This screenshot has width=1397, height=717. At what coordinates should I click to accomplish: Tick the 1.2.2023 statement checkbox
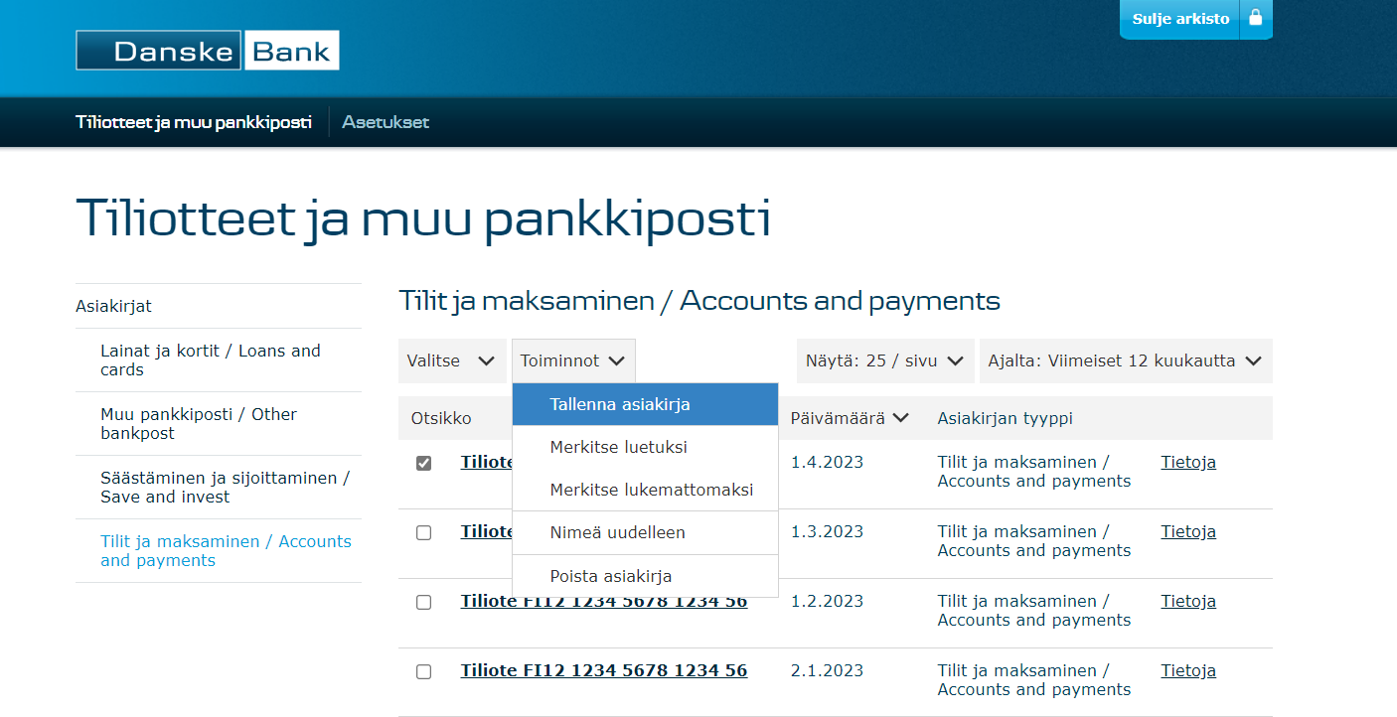coord(424,603)
